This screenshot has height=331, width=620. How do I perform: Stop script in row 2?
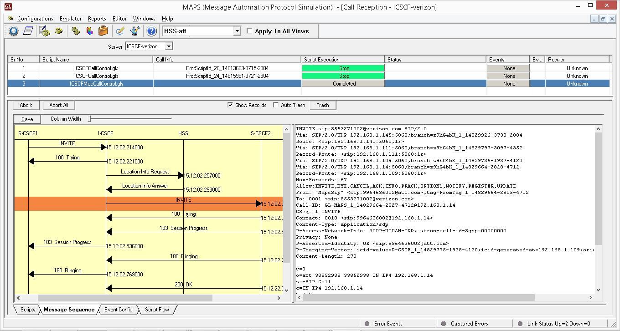(x=344, y=76)
